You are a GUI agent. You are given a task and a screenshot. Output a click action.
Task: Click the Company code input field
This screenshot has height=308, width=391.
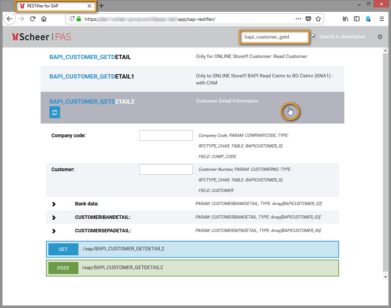click(166, 135)
